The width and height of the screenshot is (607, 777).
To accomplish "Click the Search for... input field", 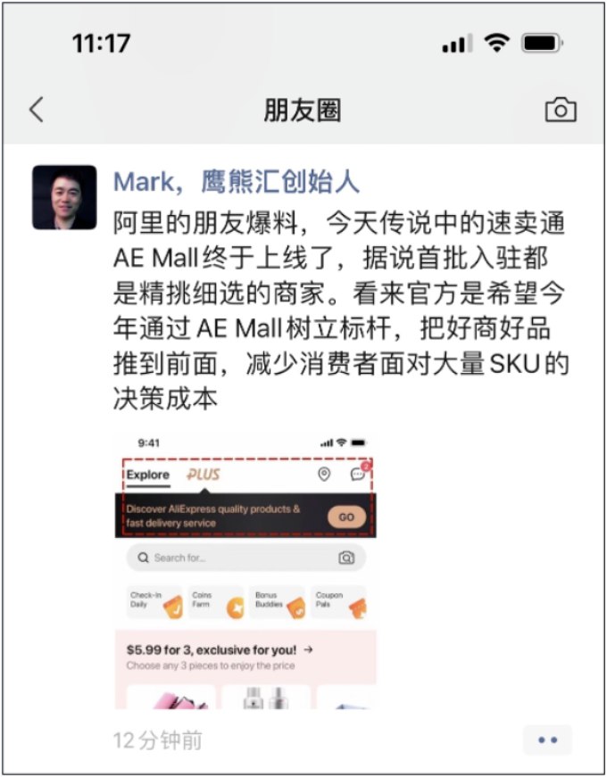I will (x=246, y=558).
